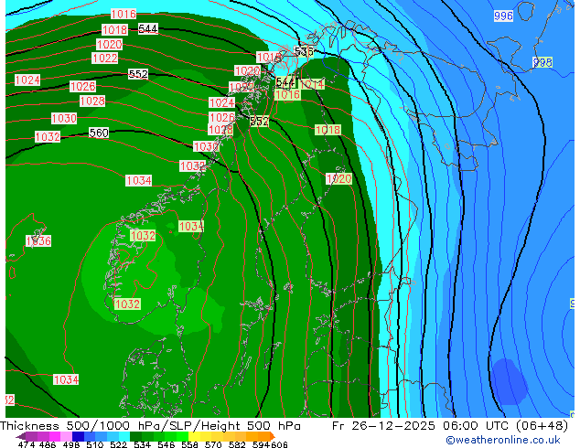Click the chart title 'Thickness 500/1000 hPa/SLP/Height 500 hPa'
The width and height of the screenshot is (580, 448).
click(150, 426)
